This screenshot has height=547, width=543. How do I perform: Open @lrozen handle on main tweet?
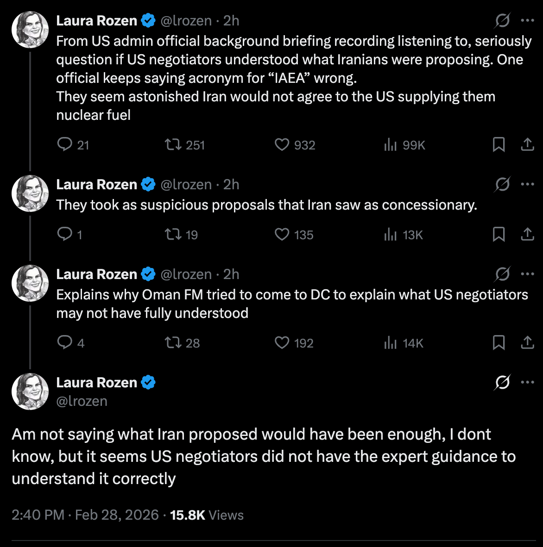[82, 401]
